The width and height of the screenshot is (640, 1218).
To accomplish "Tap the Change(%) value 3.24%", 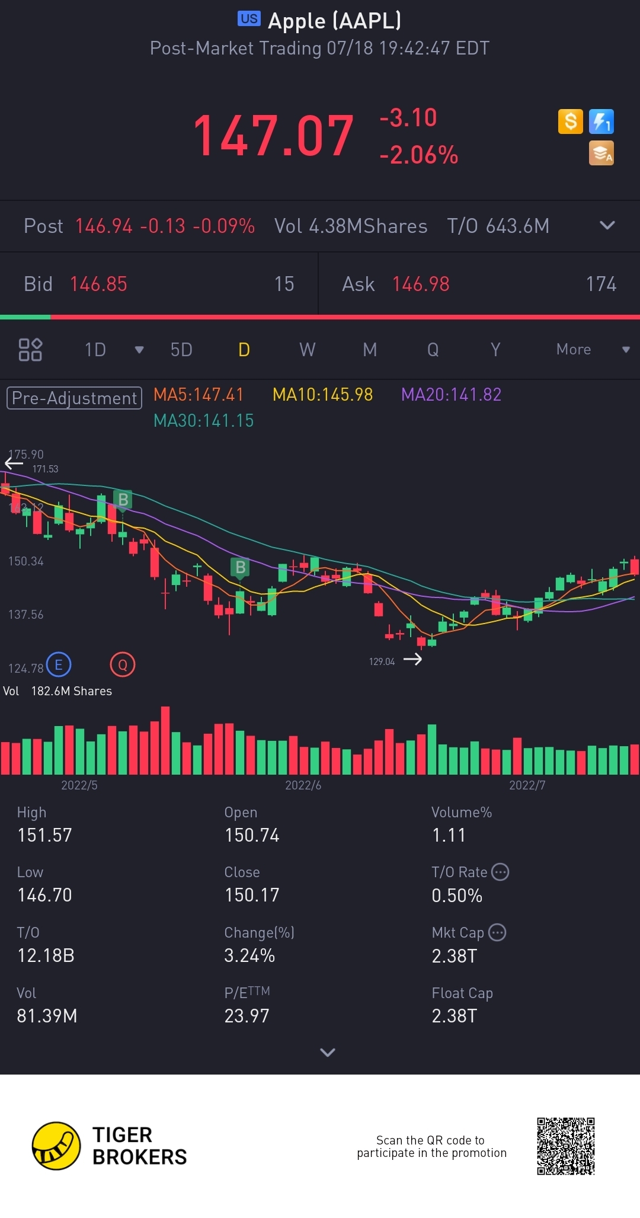I will point(249,955).
